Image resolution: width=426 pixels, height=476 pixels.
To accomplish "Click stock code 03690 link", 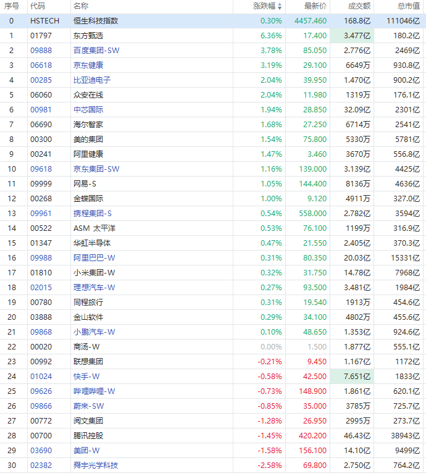I will coord(41,451).
